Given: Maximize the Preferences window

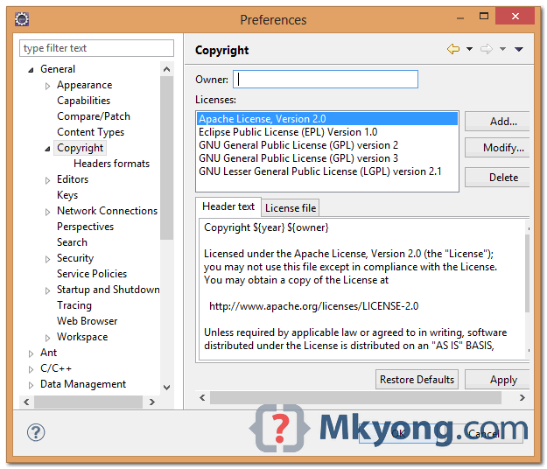Looking at the screenshot, I should 484,16.
